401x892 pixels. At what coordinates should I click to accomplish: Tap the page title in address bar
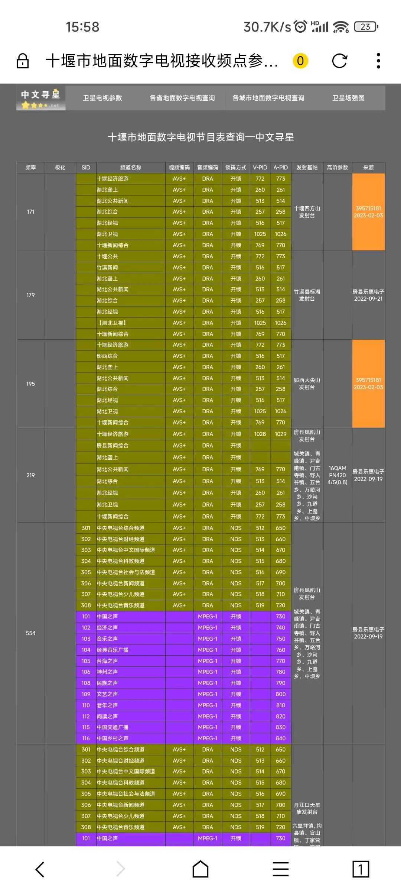(162, 61)
